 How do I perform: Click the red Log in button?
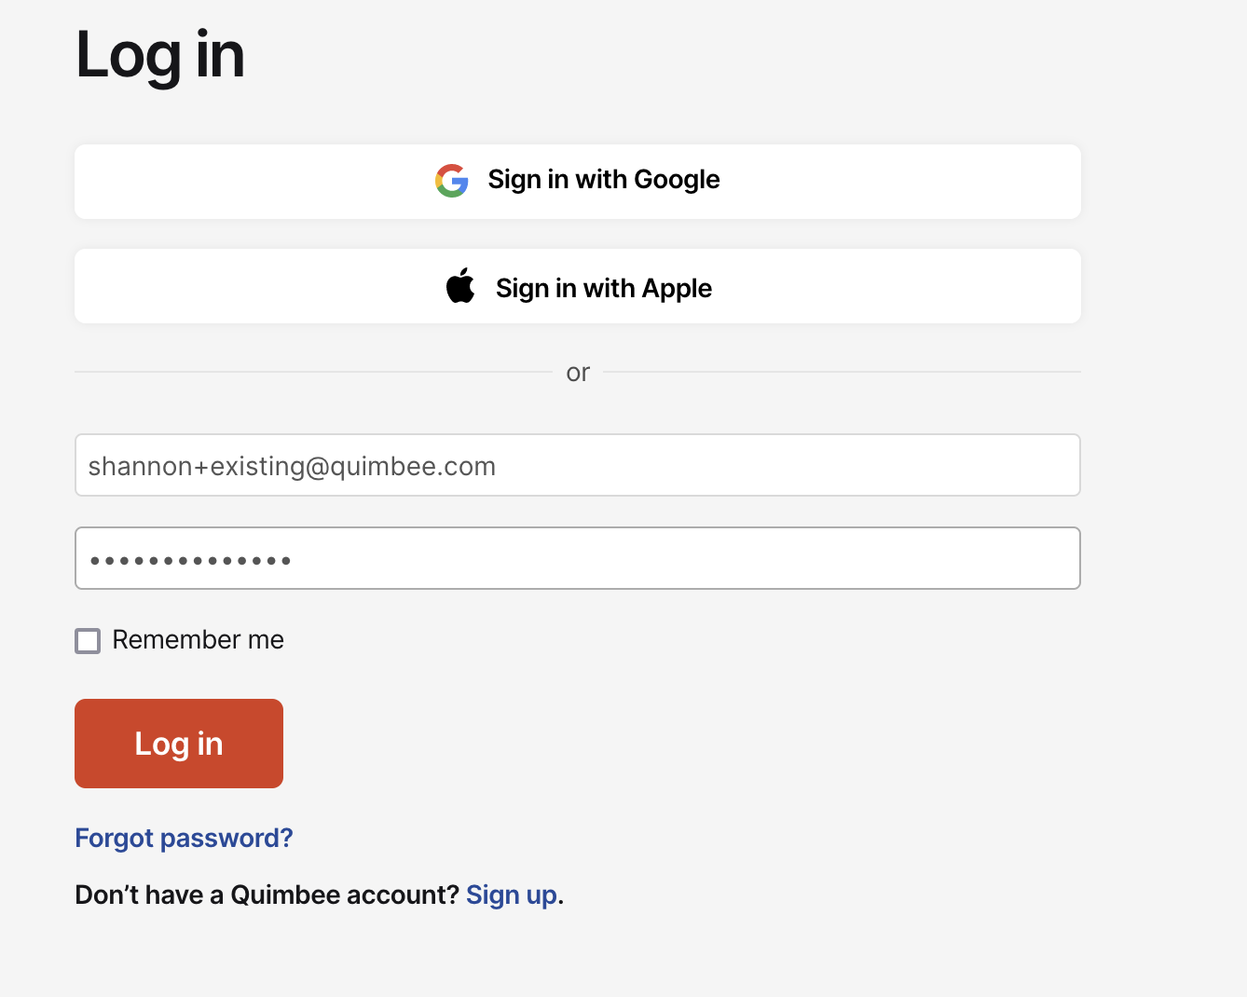[x=179, y=744]
